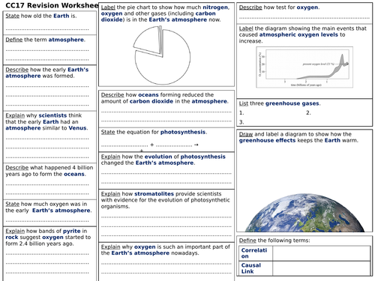This screenshot has height=281, width=375.
Task: Click the arrow in the photosynthesis equation
Action: point(196,145)
